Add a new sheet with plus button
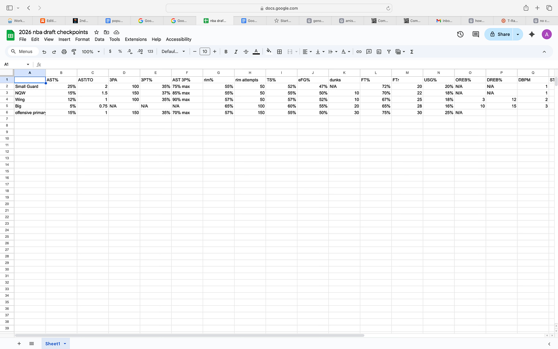 pos(19,344)
